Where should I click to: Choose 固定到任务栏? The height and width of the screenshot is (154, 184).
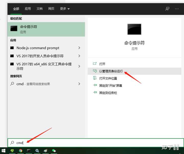(134, 93)
